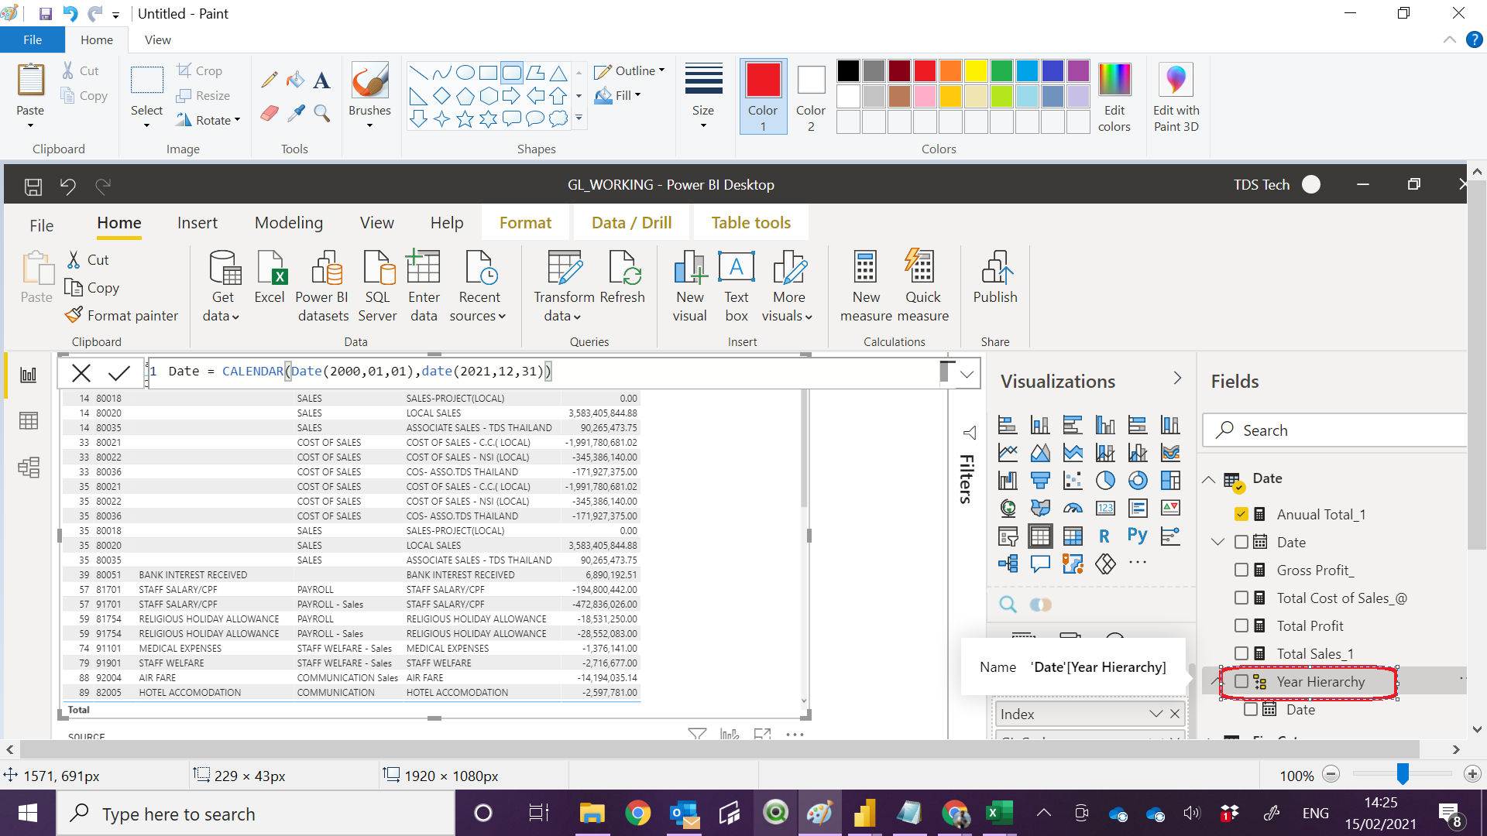The image size is (1487, 836).
Task: Click Crop in Paint Image group
Action: [200, 70]
